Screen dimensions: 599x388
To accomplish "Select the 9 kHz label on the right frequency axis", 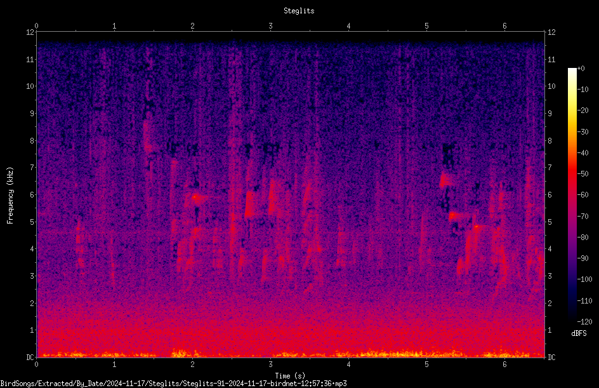I will [x=550, y=113].
